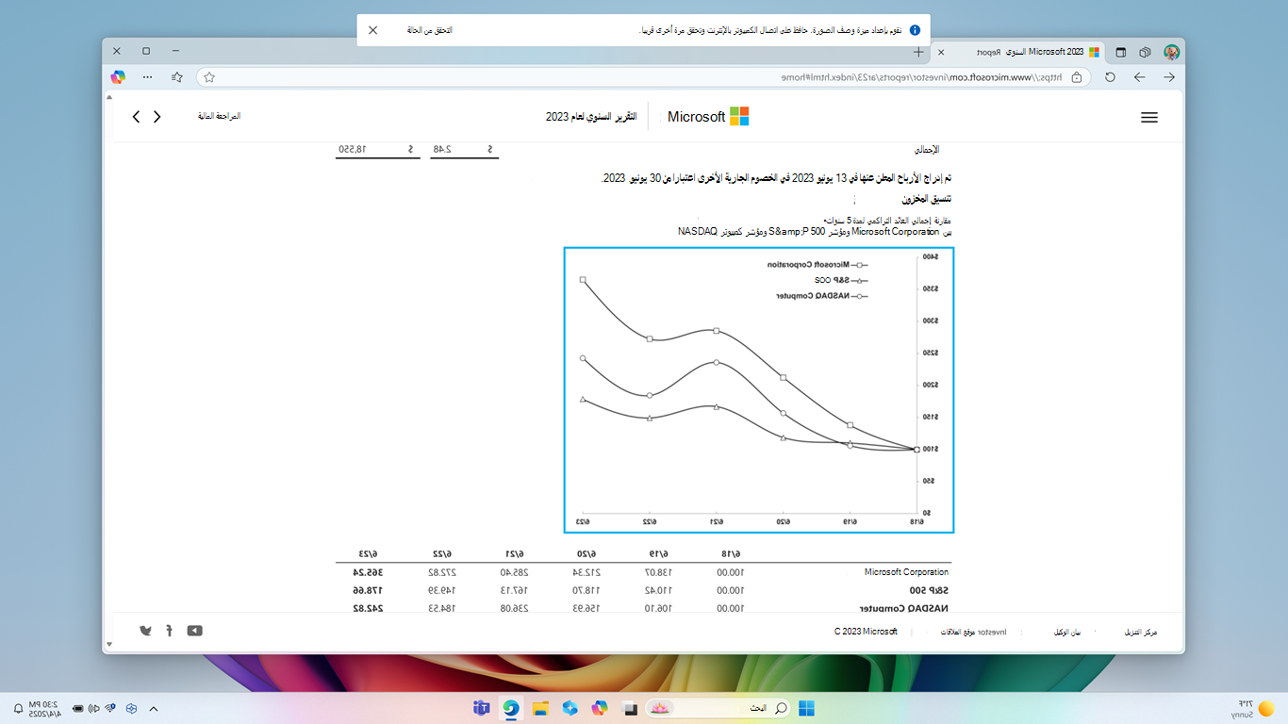Launch the Copilot app from the taskbar
1288x724 pixels.
point(600,708)
